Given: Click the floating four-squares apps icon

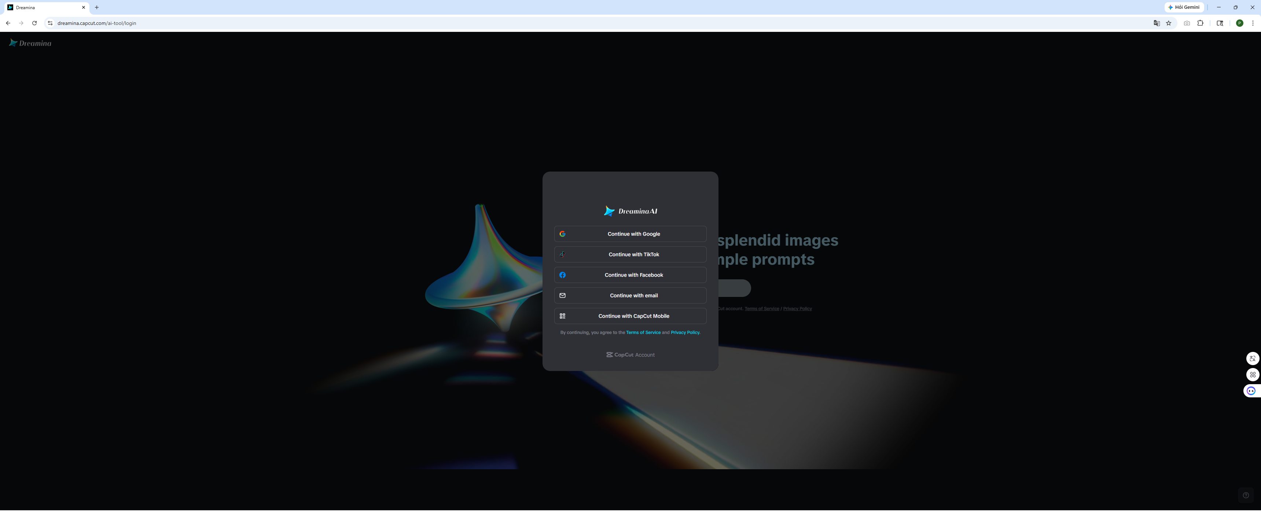Looking at the screenshot, I should click(1252, 375).
